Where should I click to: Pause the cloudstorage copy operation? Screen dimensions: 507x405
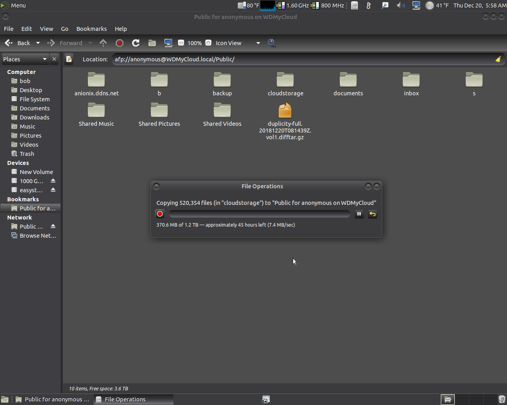tap(359, 214)
